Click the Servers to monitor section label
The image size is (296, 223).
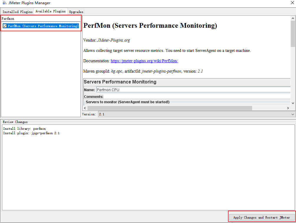(x=128, y=102)
